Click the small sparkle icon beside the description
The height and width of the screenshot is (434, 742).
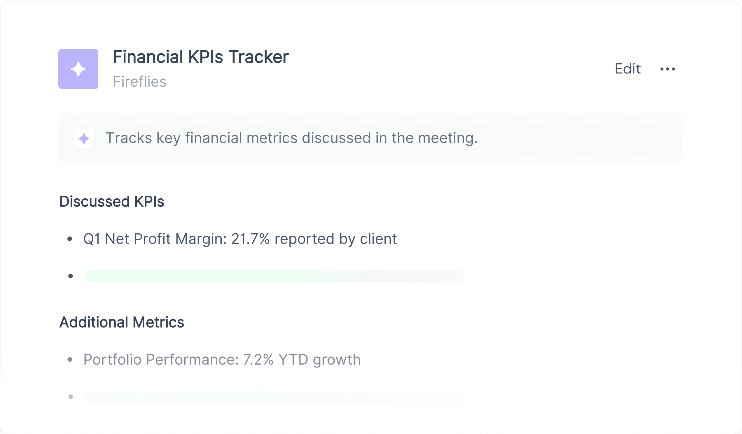84,139
